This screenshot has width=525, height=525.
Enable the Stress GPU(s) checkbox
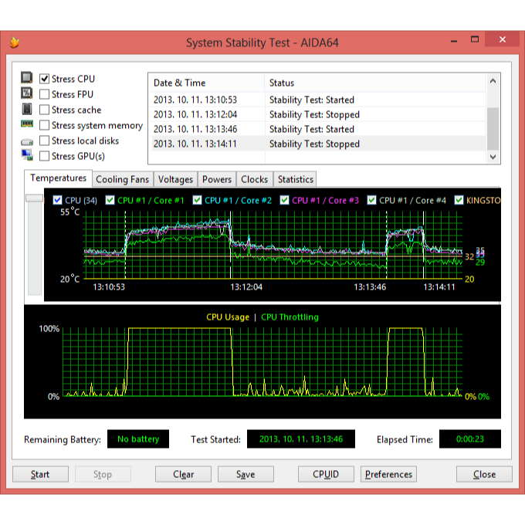(x=44, y=156)
